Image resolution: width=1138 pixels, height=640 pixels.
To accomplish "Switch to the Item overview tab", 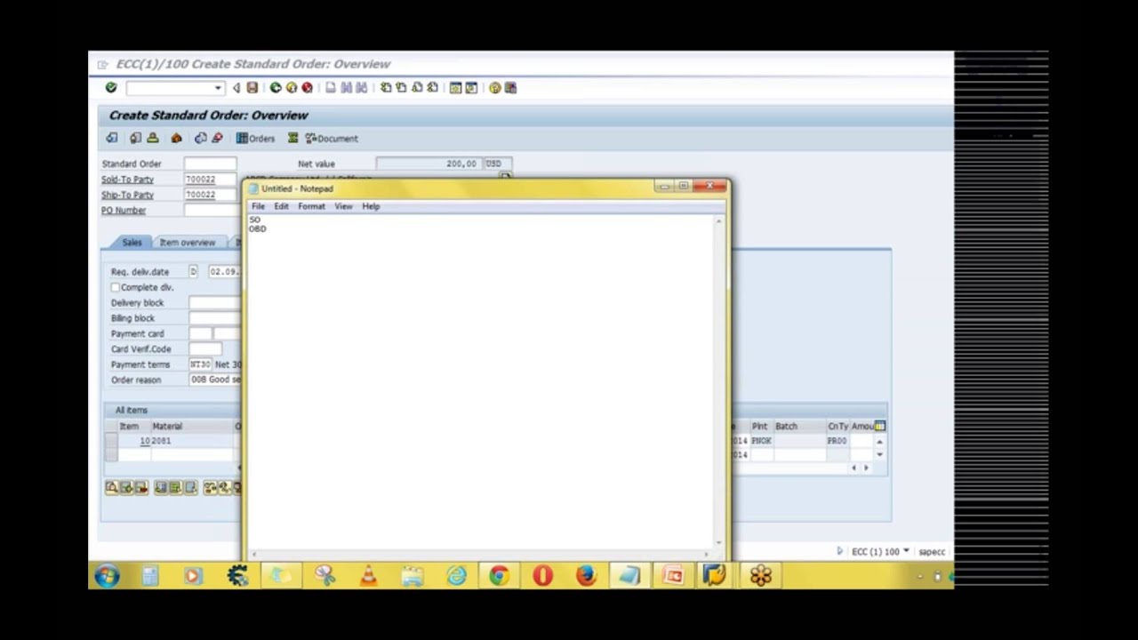I will tap(188, 243).
